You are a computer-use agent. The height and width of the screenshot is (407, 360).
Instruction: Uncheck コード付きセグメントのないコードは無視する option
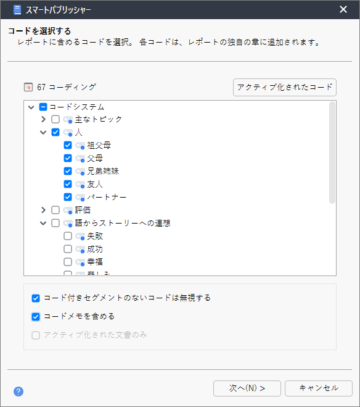(36, 298)
